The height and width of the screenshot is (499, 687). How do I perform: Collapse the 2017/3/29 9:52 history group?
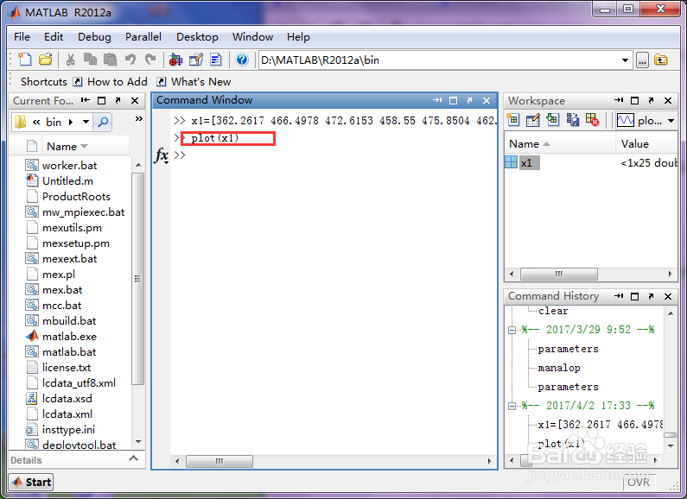pyautogui.click(x=512, y=330)
